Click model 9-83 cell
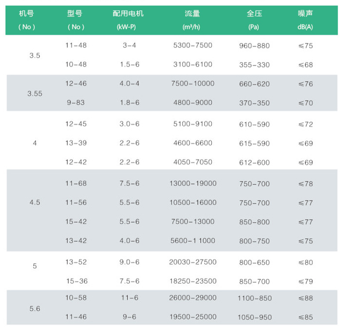 coord(76,103)
